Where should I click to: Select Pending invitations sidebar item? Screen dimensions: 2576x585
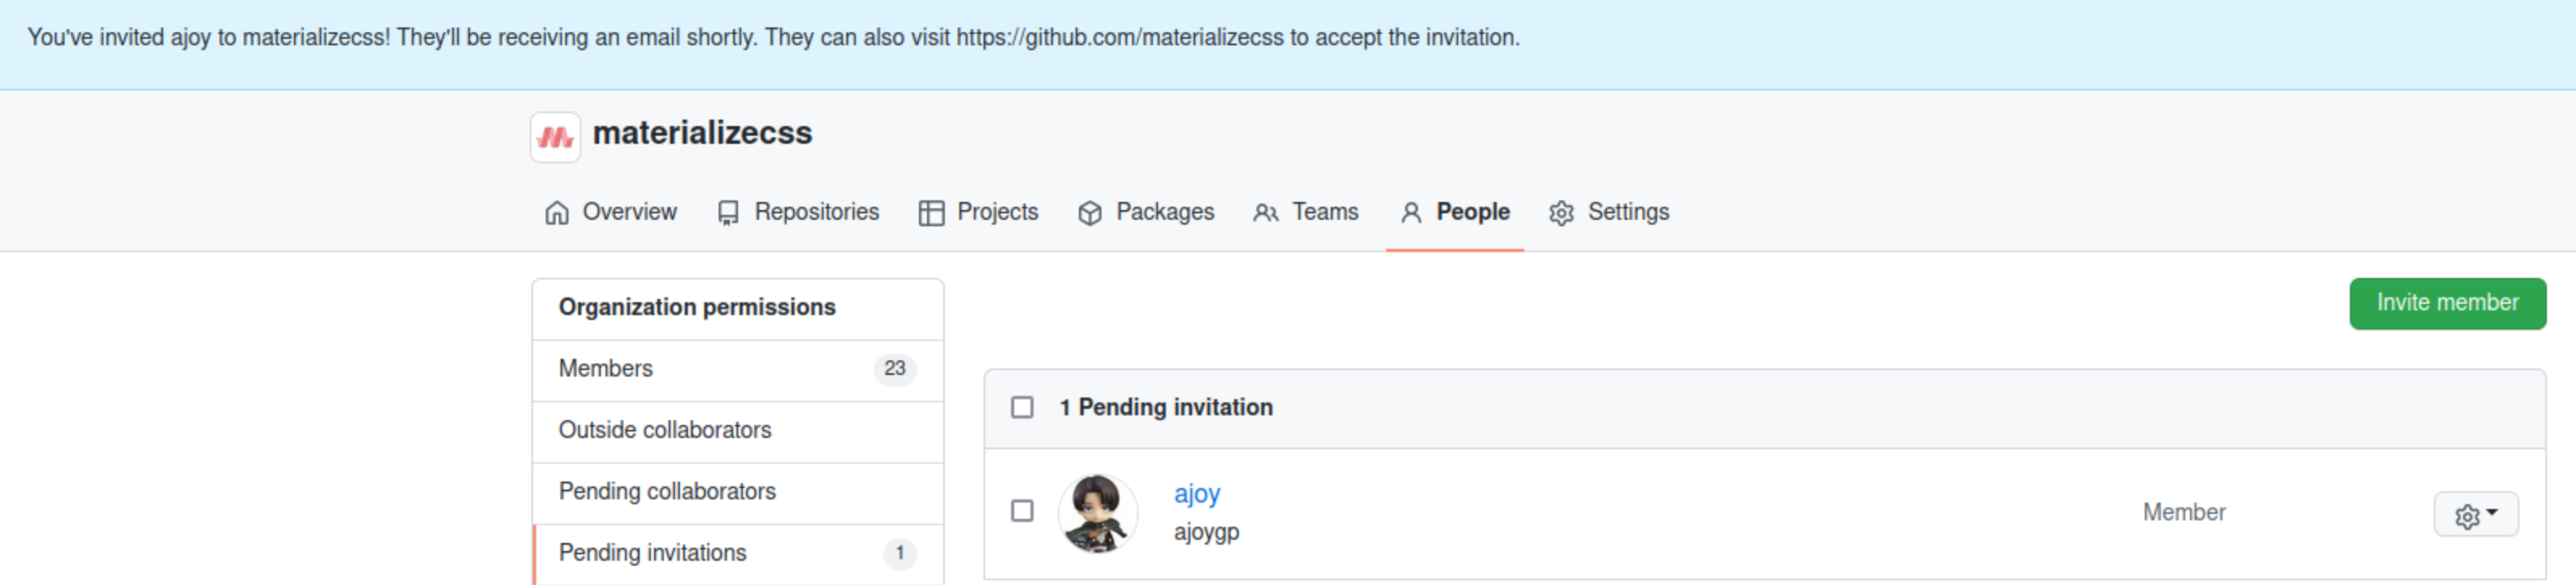652,553
